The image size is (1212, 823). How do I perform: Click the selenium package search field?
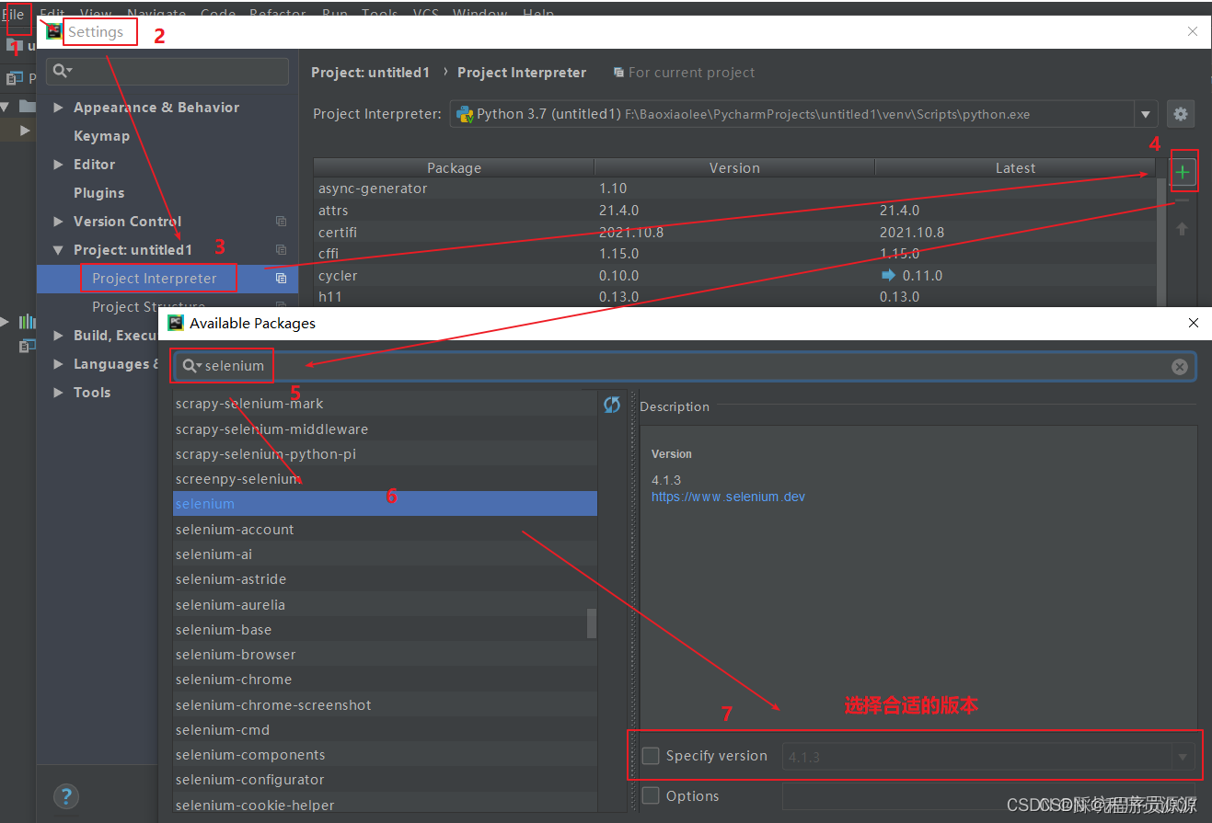[684, 367]
